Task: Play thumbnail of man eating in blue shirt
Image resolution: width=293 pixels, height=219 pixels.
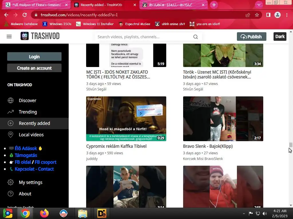Action: pos(126,186)
